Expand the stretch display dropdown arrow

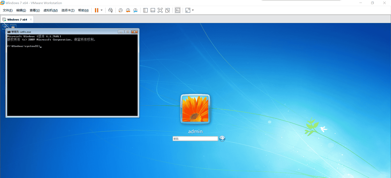click(193, 10)
